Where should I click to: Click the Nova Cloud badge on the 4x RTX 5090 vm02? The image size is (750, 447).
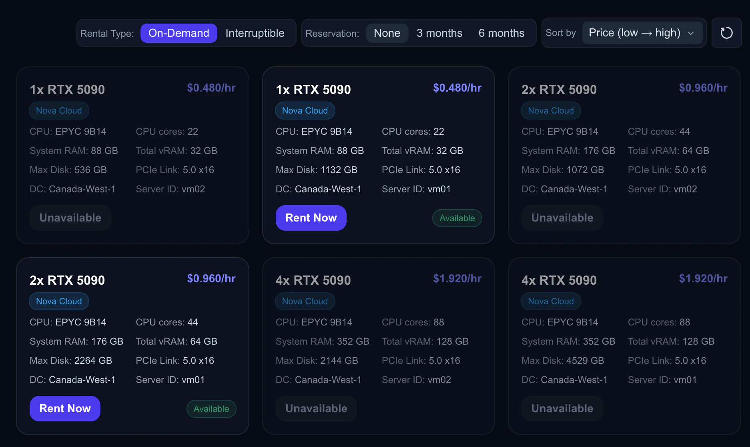(x=305, y=301)
